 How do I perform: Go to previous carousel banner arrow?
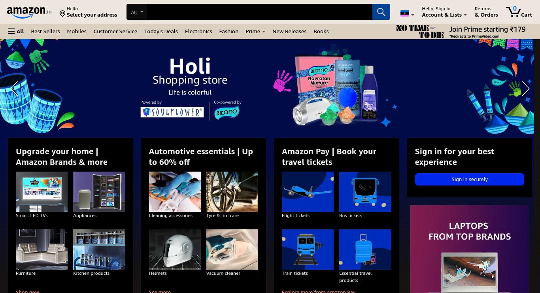(15, 89)
